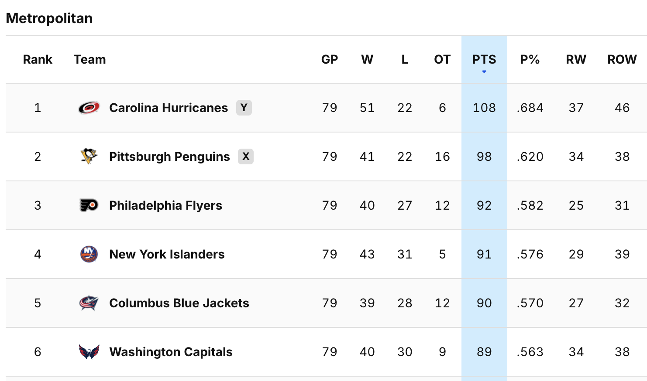Sort table by the RW column header
647x381 pixels.
(x=576, y=59)
